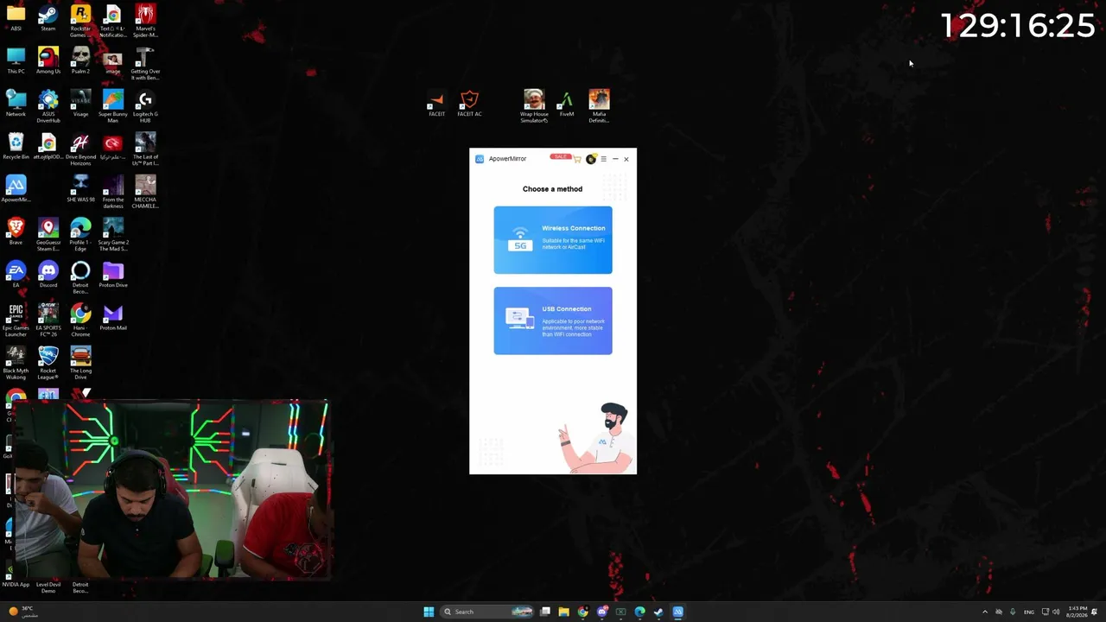The height and width of the screenshot is (622, 1106).
Task: Select the Wrap House Simulator desktop icon
Action: pos(534,106)
